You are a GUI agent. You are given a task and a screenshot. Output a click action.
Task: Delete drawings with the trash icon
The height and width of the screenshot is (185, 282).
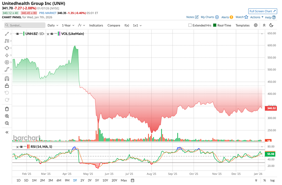click(x=7, y=109)
